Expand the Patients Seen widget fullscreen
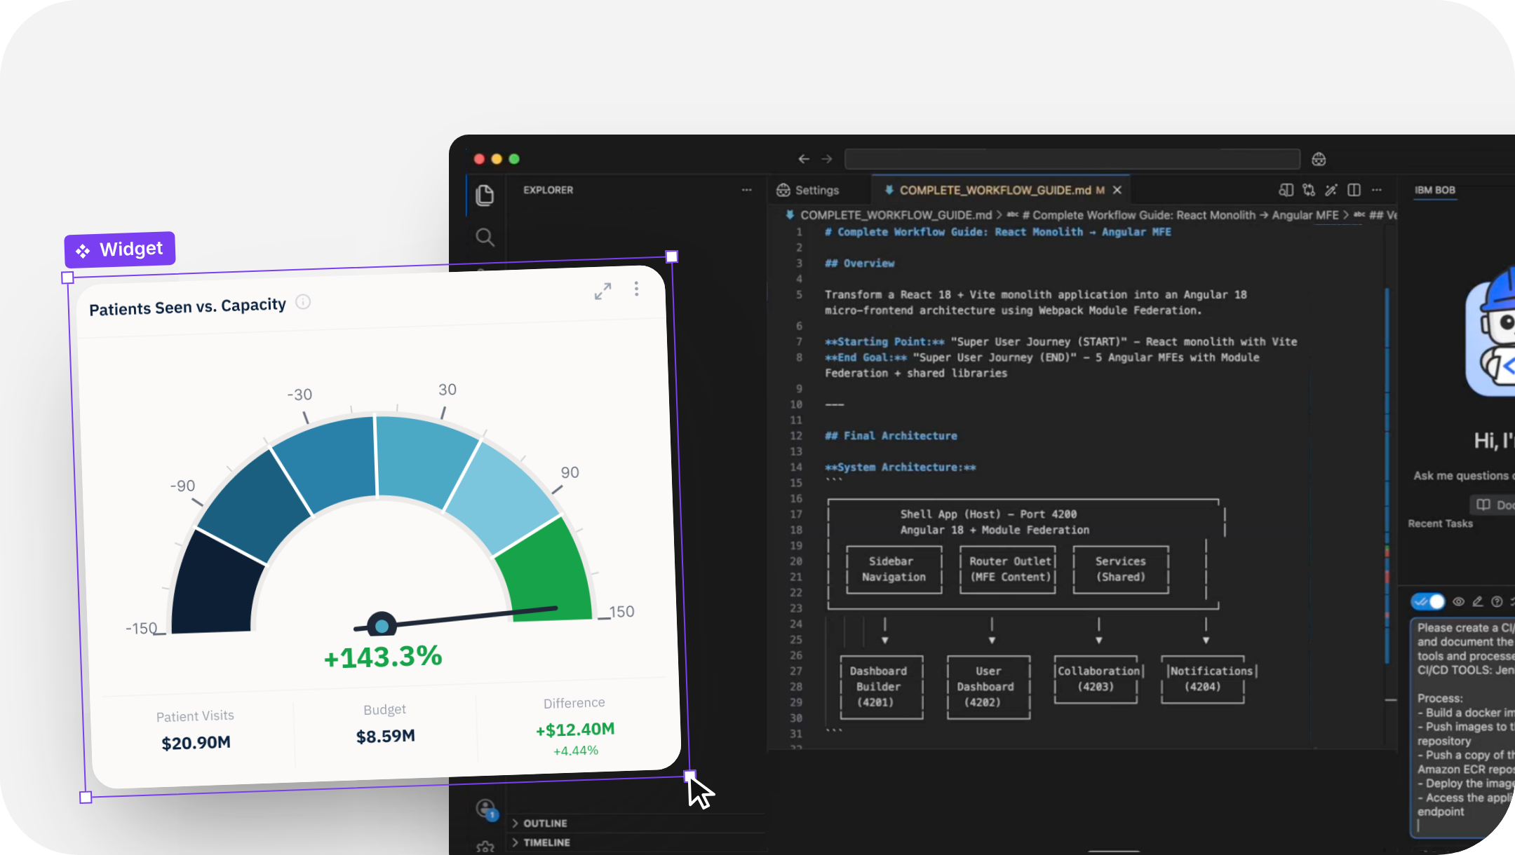Viewport: 1515px width, 855px height. pyautogui.click(x=602, y=291)
